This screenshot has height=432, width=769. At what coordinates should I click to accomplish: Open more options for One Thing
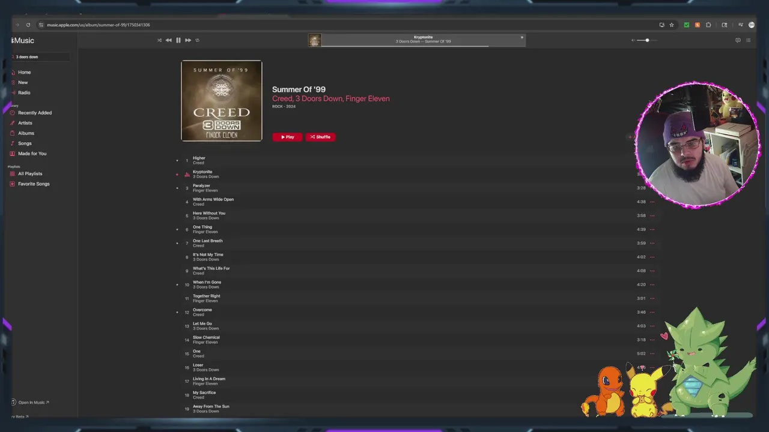(652, 230)
